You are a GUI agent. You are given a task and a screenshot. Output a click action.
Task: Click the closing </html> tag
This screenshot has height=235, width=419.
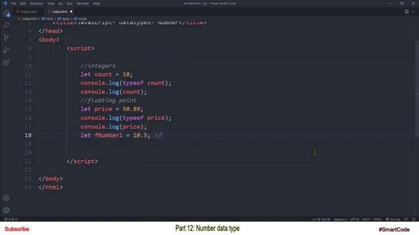coord(50,187)
